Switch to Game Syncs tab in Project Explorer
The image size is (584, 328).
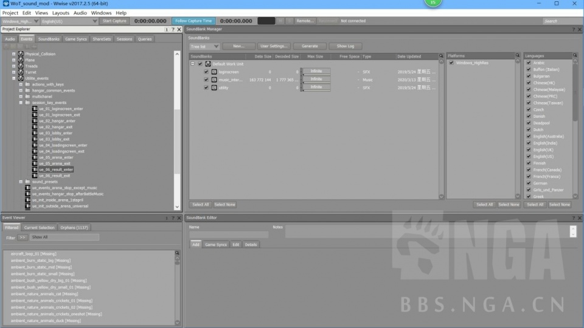pos(75,39)
